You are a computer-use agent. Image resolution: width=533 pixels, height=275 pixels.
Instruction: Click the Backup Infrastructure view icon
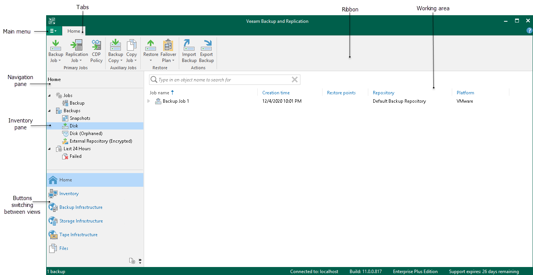[53, 207]
